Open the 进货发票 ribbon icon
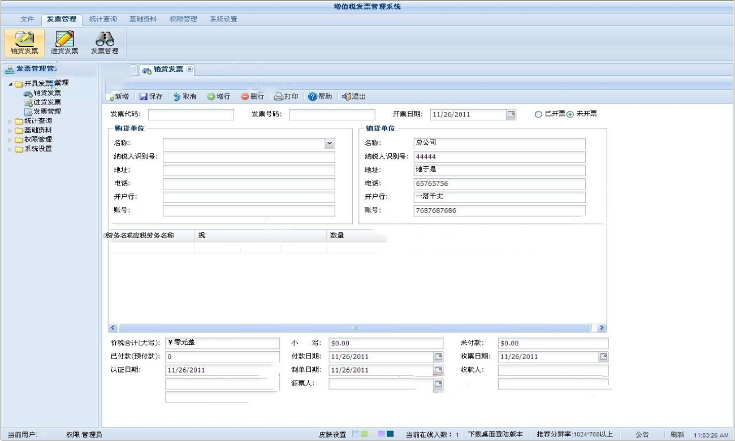This screenshot has height=441, width=735. (64, 43)
